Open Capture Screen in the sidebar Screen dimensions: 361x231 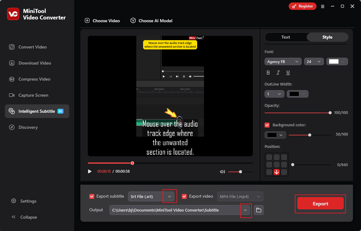coord(33,95)
